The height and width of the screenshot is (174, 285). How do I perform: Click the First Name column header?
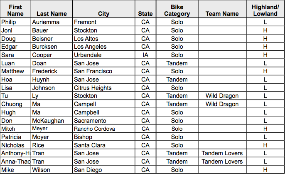pyautogui.click(x=15, y=10)
